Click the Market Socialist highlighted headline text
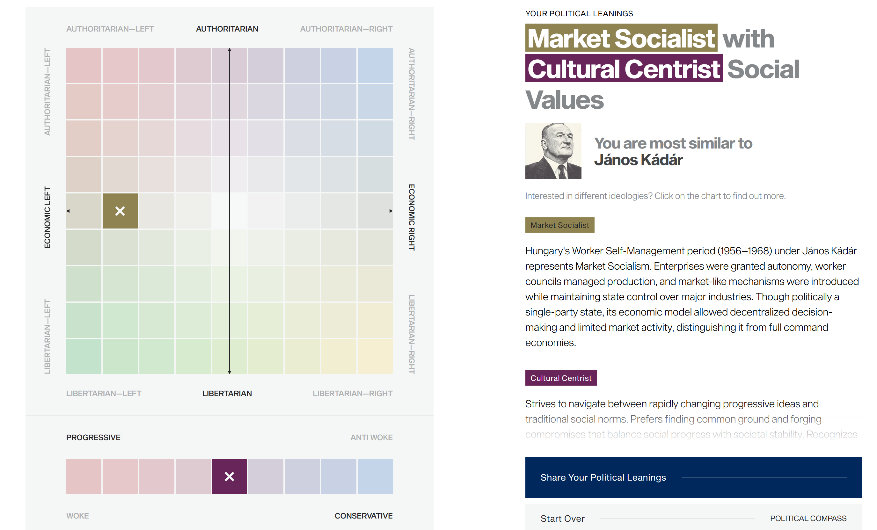Image resolution: width=877 pixels, height=530 pixels. [621, 38]
